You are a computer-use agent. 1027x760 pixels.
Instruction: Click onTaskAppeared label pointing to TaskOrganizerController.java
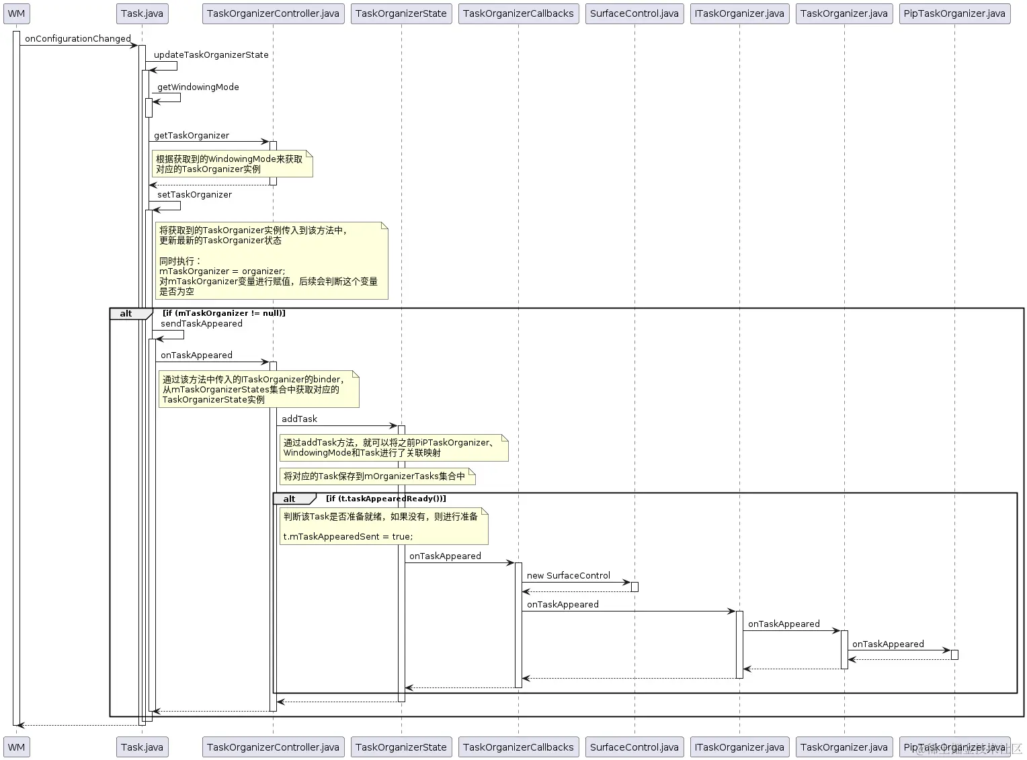(x=196, y=355)
